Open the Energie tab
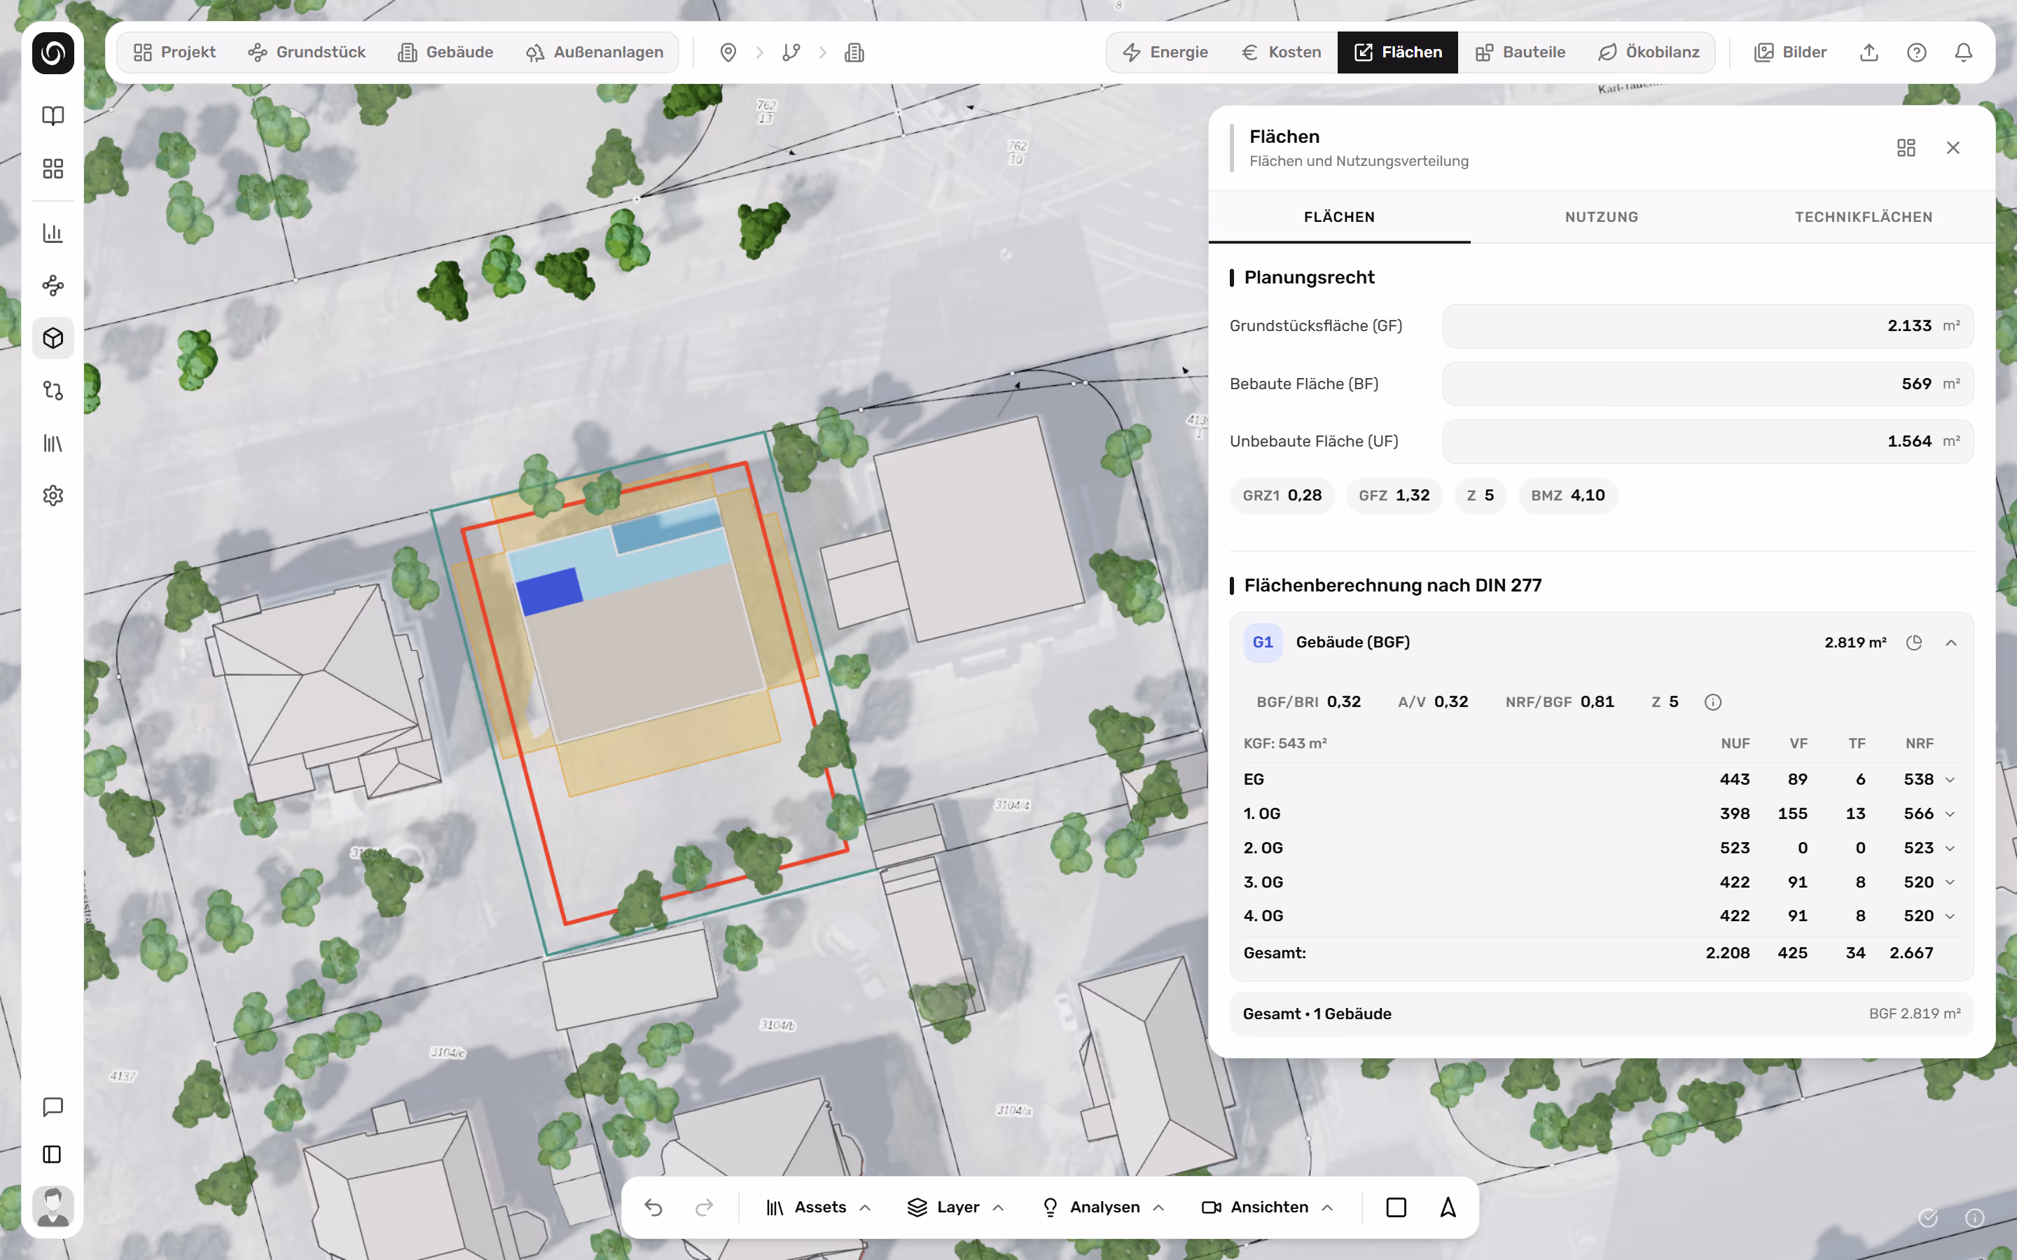The width and height of the screenshot is (2017, 1260). point(1165,52)
